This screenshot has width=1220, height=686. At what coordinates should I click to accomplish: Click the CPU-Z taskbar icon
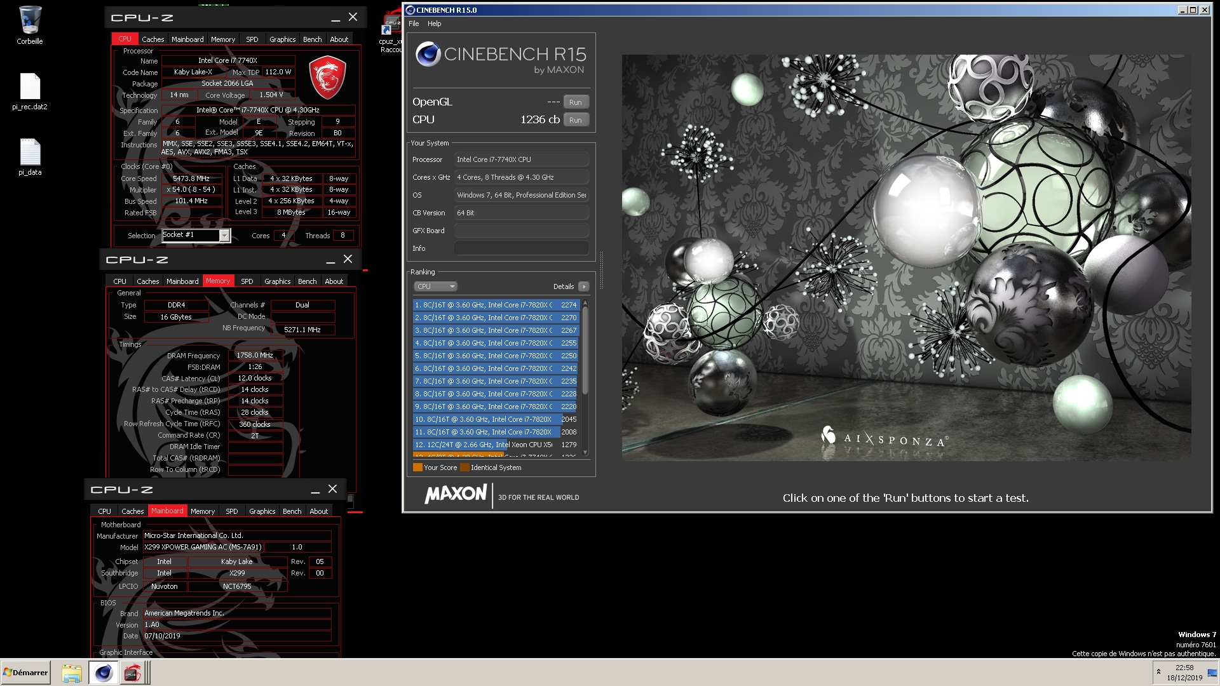[x=132, y=673]
